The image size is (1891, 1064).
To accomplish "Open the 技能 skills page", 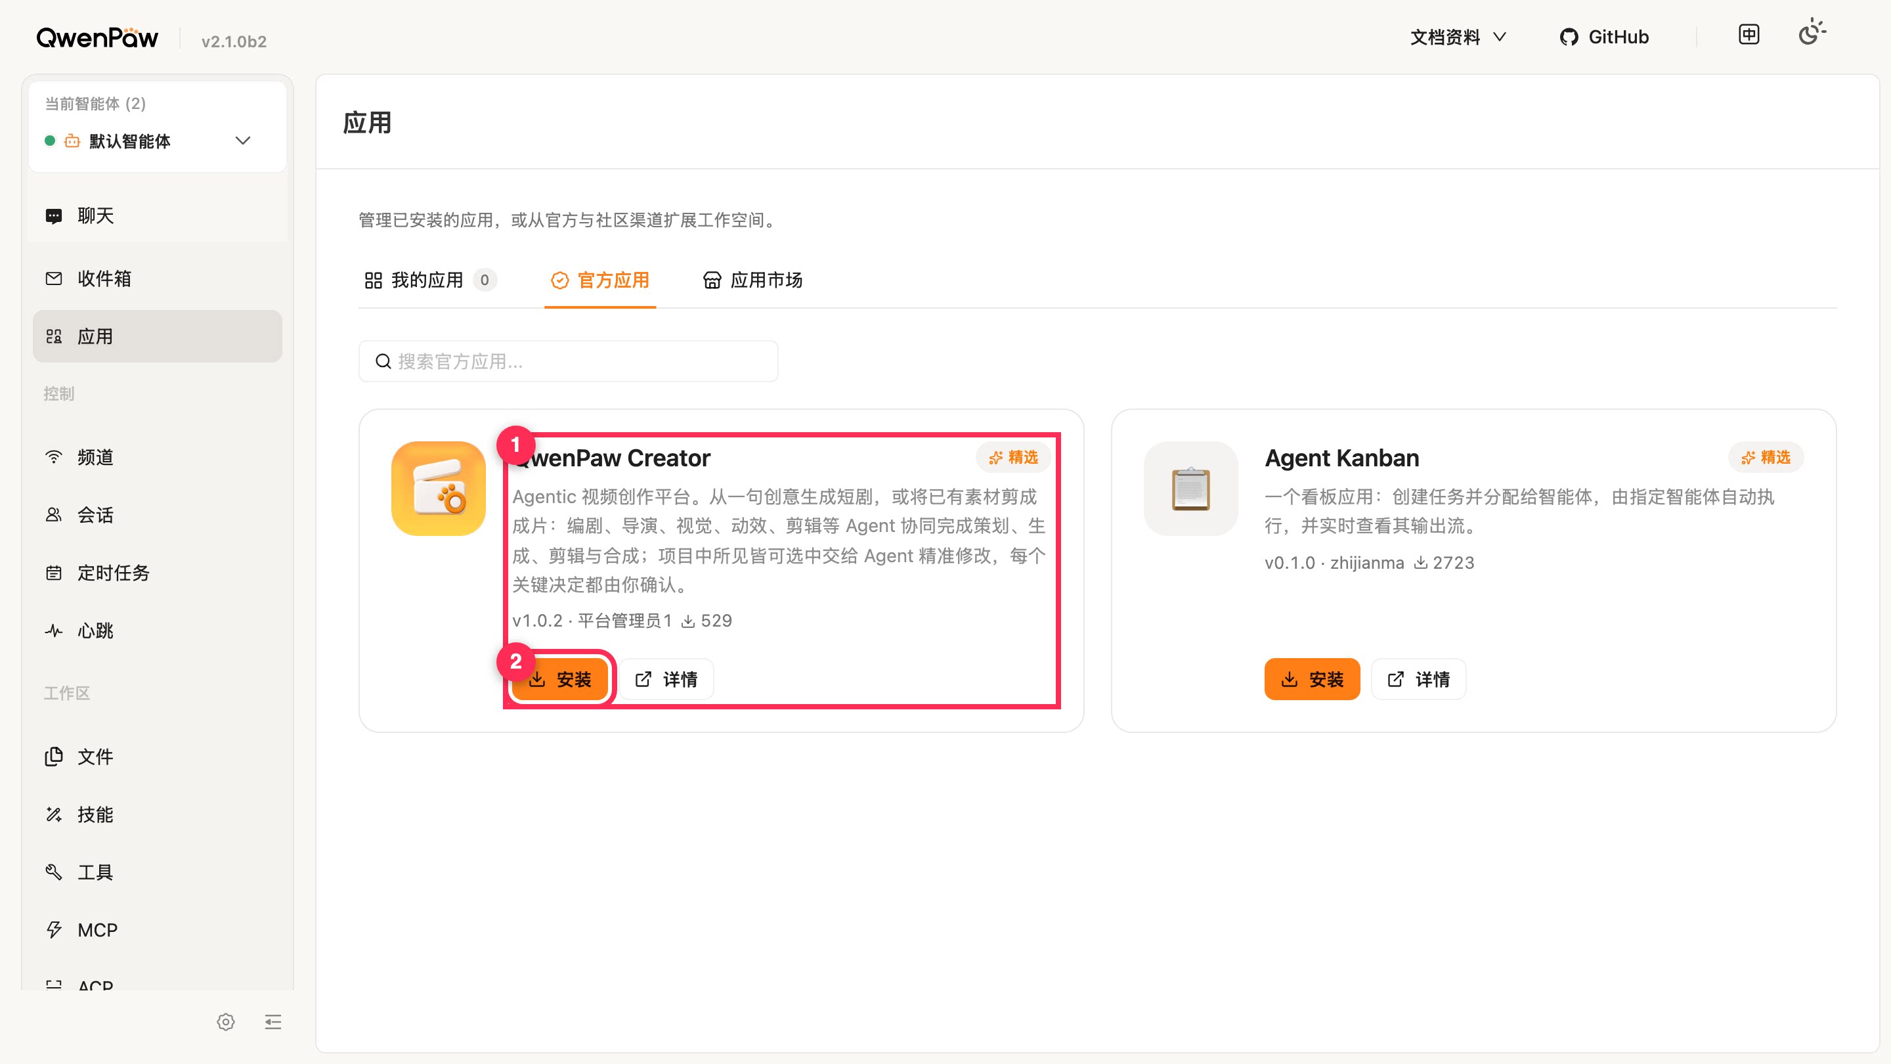I will (157, 814).
